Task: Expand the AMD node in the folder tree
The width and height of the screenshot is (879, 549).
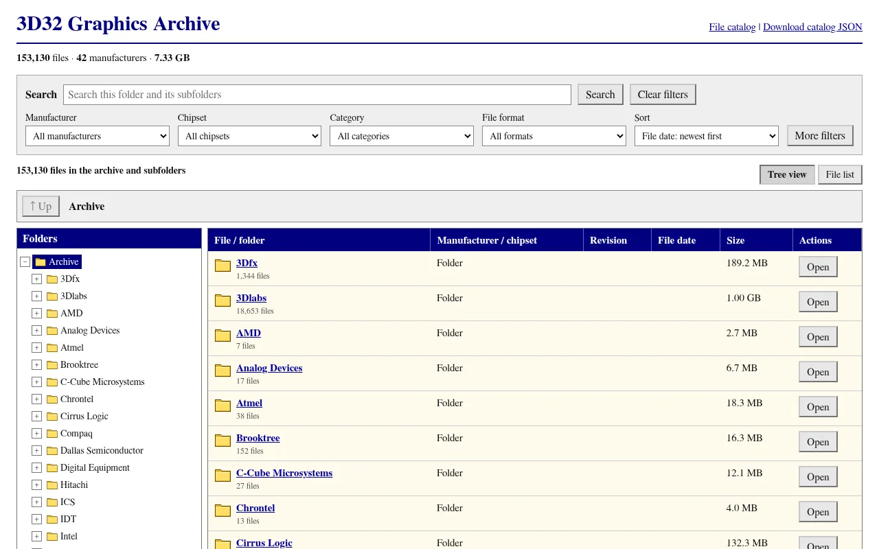Action: pyautogui.click(x=37, y=313)
